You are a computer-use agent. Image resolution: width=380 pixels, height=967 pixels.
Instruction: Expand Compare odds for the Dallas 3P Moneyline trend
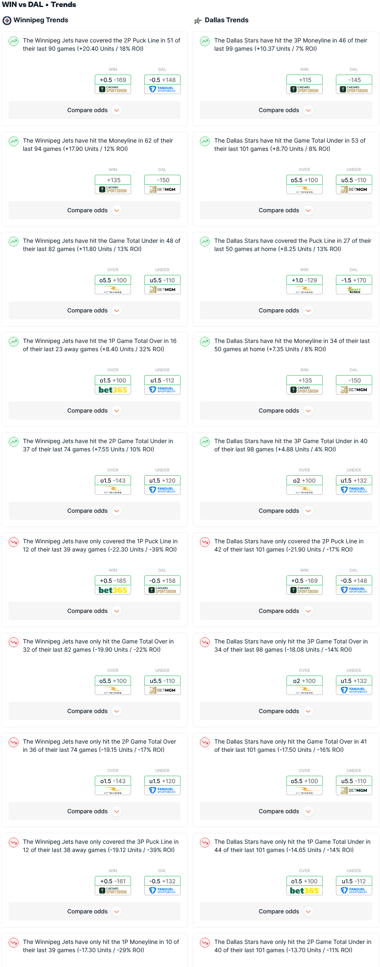click(286, 110)
